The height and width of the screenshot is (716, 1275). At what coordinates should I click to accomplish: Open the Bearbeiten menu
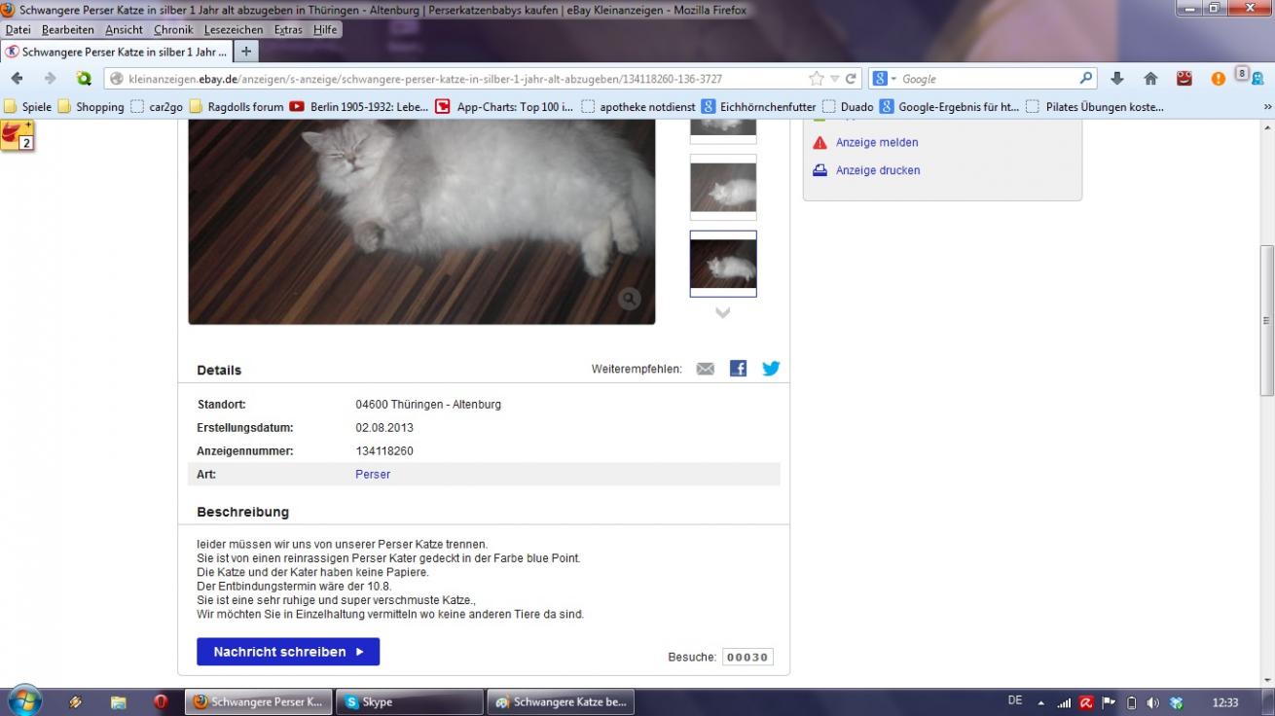coord(68,30)
